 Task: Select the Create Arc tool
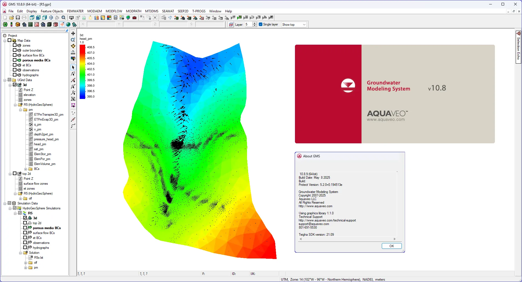(73, 126)
